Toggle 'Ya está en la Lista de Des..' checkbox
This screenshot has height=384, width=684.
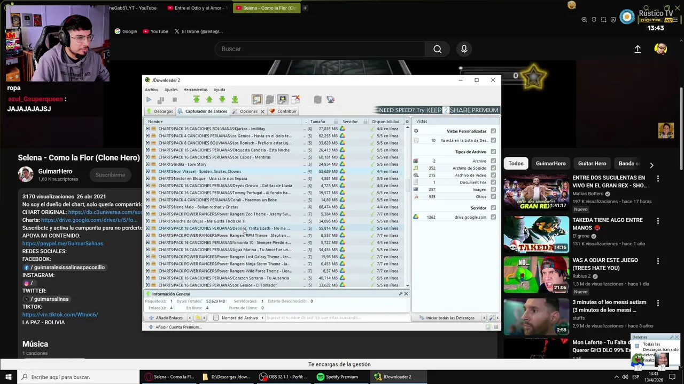[x=493, y=140]
